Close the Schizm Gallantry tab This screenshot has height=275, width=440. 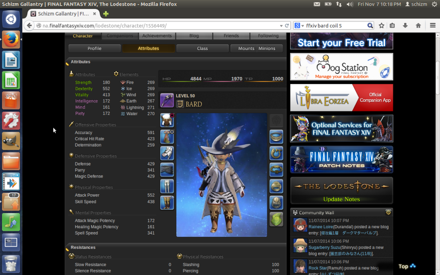coord(95,13)
